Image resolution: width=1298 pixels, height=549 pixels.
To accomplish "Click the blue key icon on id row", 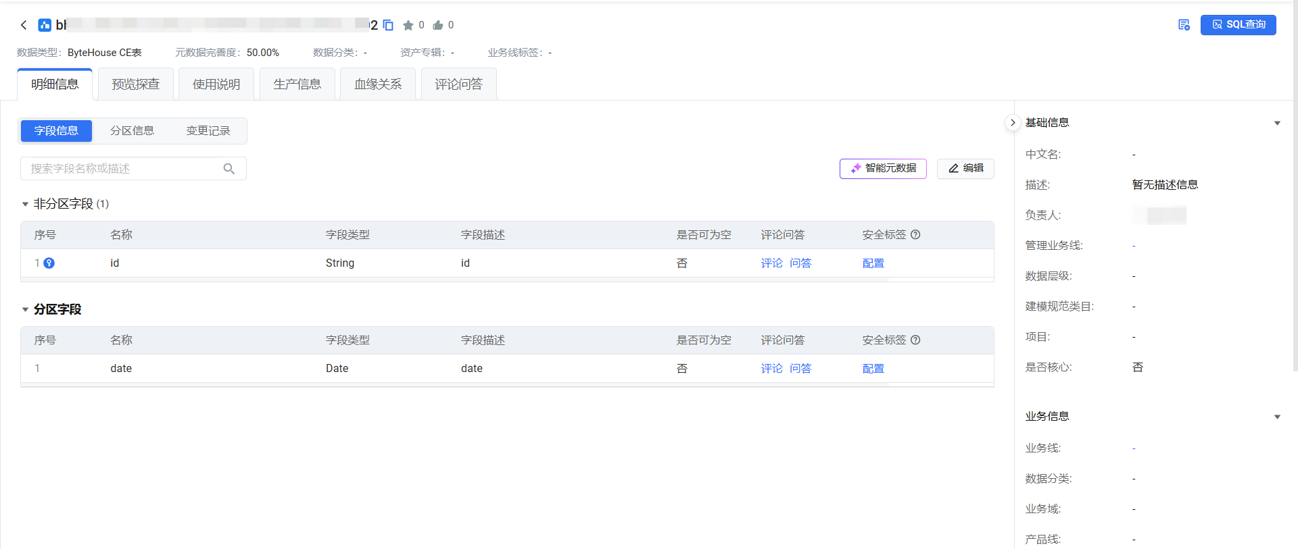I will pyautogui.click(x=49, y=263).
